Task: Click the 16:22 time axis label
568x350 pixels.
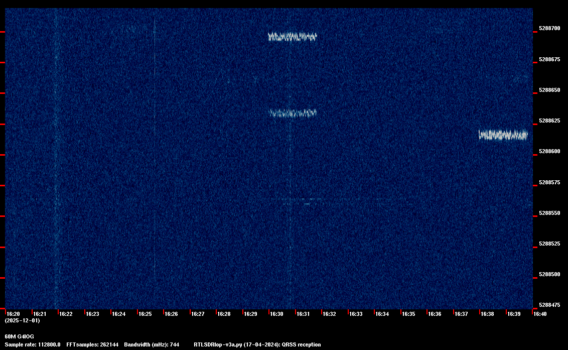Action: (66, 314)
